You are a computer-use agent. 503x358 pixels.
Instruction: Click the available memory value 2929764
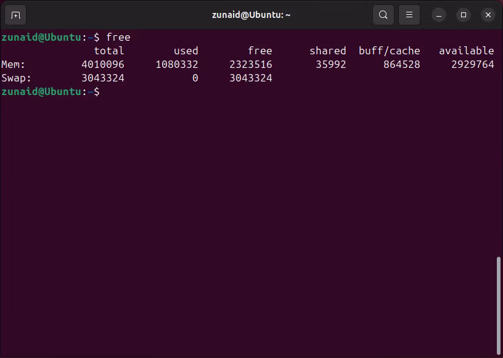(472, 64)
